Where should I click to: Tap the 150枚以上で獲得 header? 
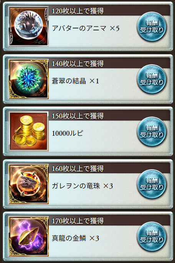tap(109, 116)
